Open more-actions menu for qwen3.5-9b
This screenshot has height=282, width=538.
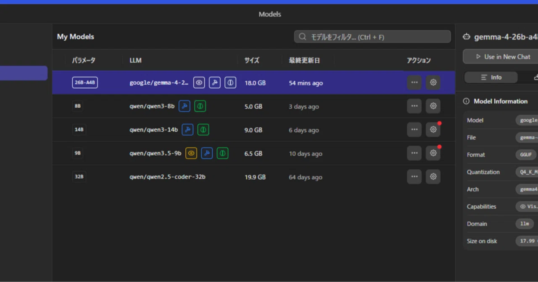414,153
